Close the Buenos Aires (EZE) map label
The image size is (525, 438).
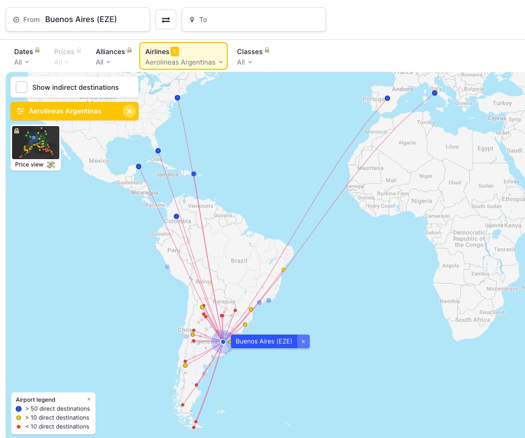(303, 341)
